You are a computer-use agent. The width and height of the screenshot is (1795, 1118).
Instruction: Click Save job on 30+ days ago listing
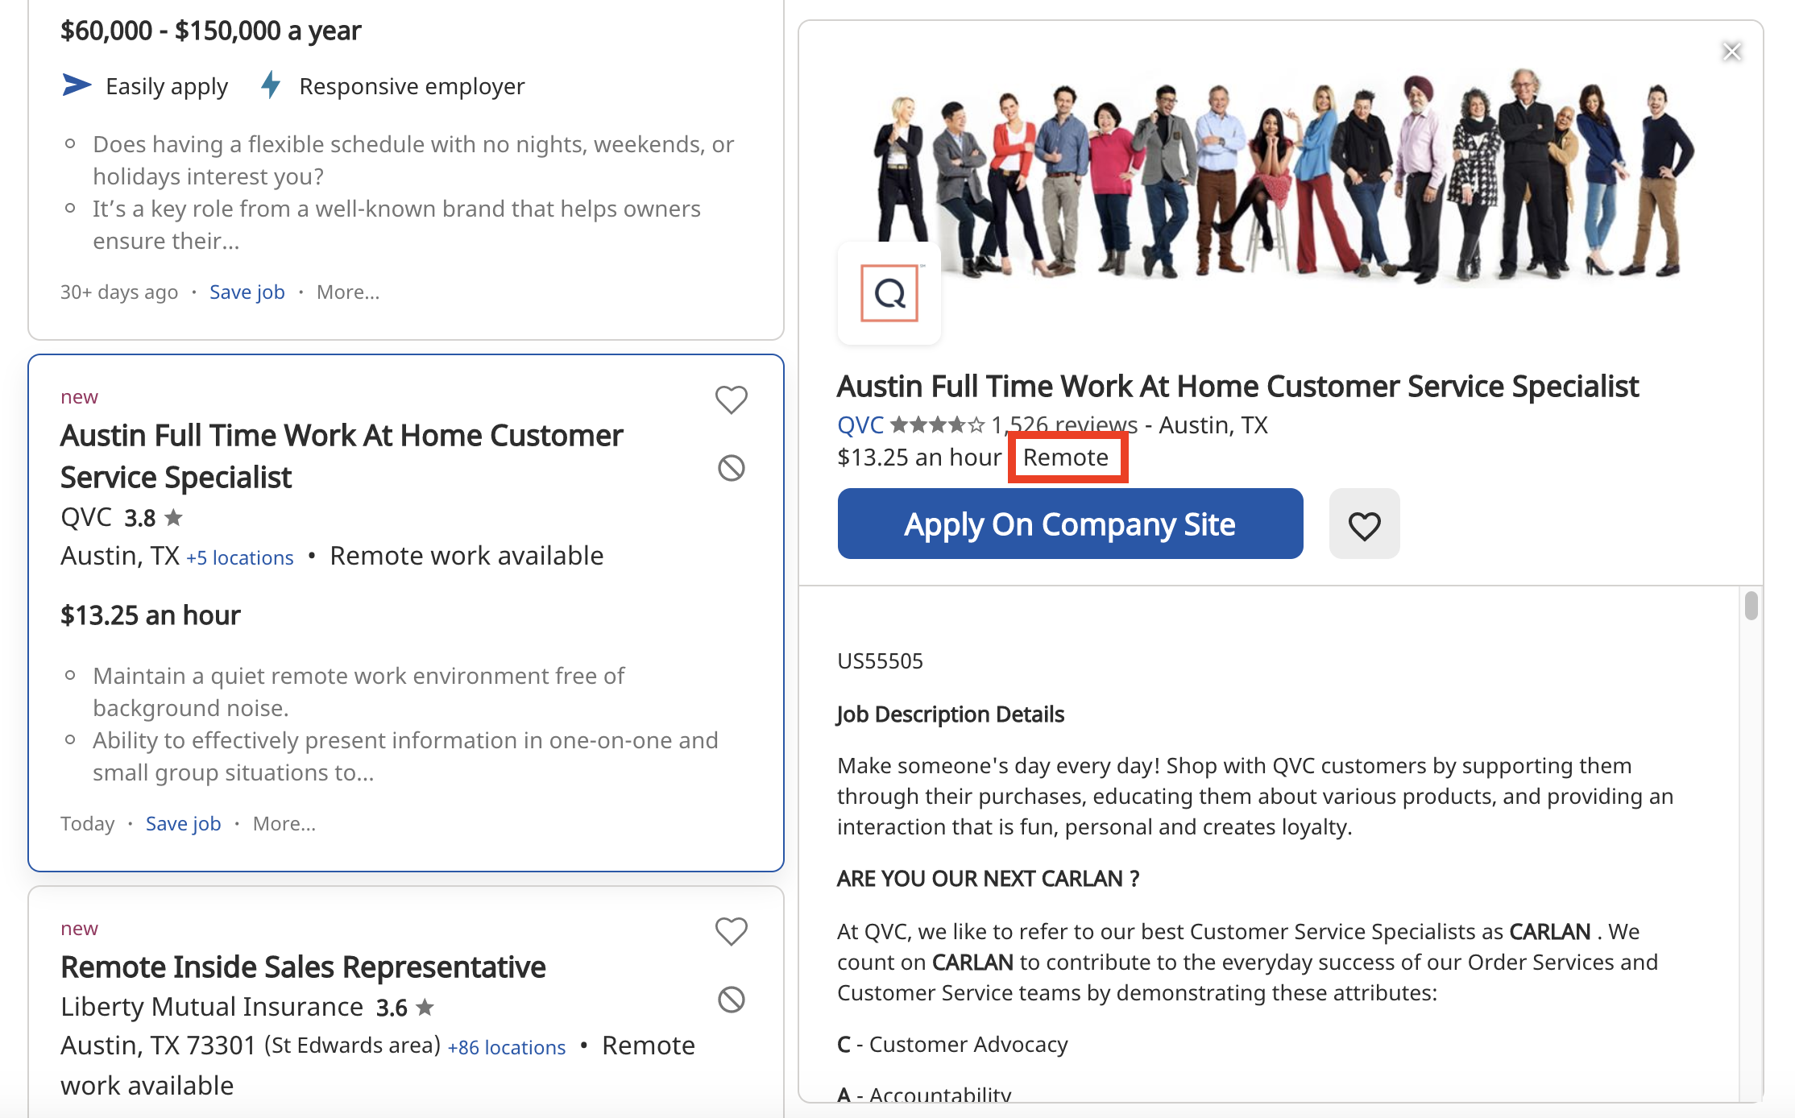point(247,292)
